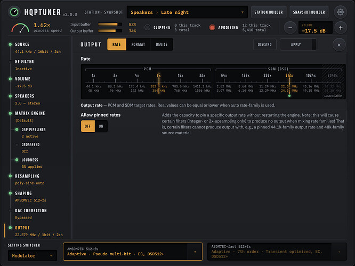Select the 512x SDM rate marker
The image size is (355, 266).
[x=289, y=83]
